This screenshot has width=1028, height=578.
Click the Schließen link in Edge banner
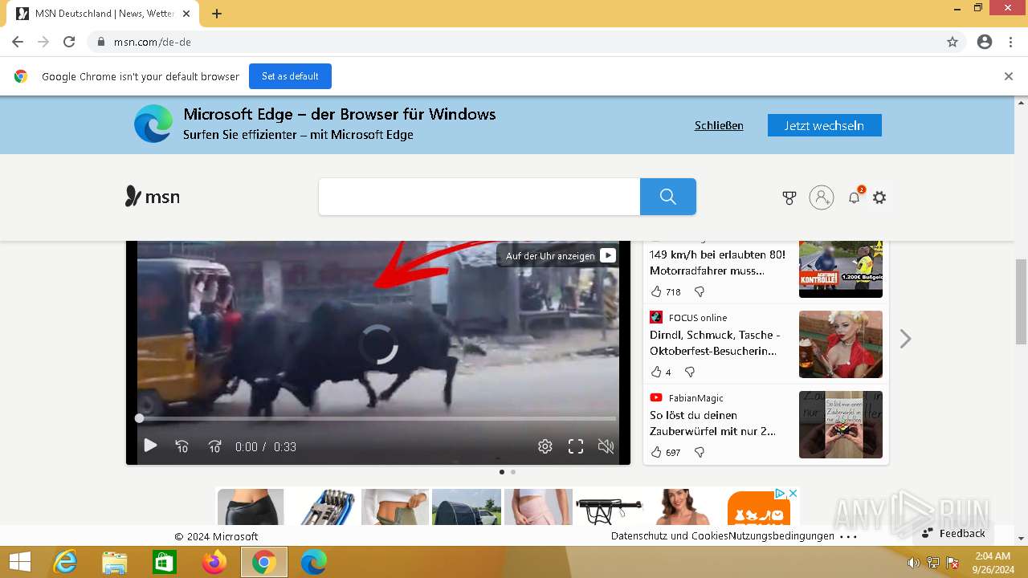pos(719,125)
